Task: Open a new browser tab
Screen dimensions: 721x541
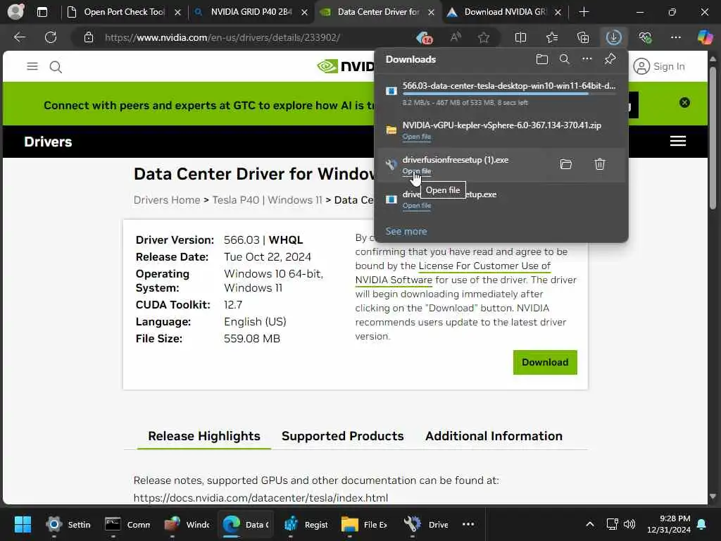Action: point(584,12)
